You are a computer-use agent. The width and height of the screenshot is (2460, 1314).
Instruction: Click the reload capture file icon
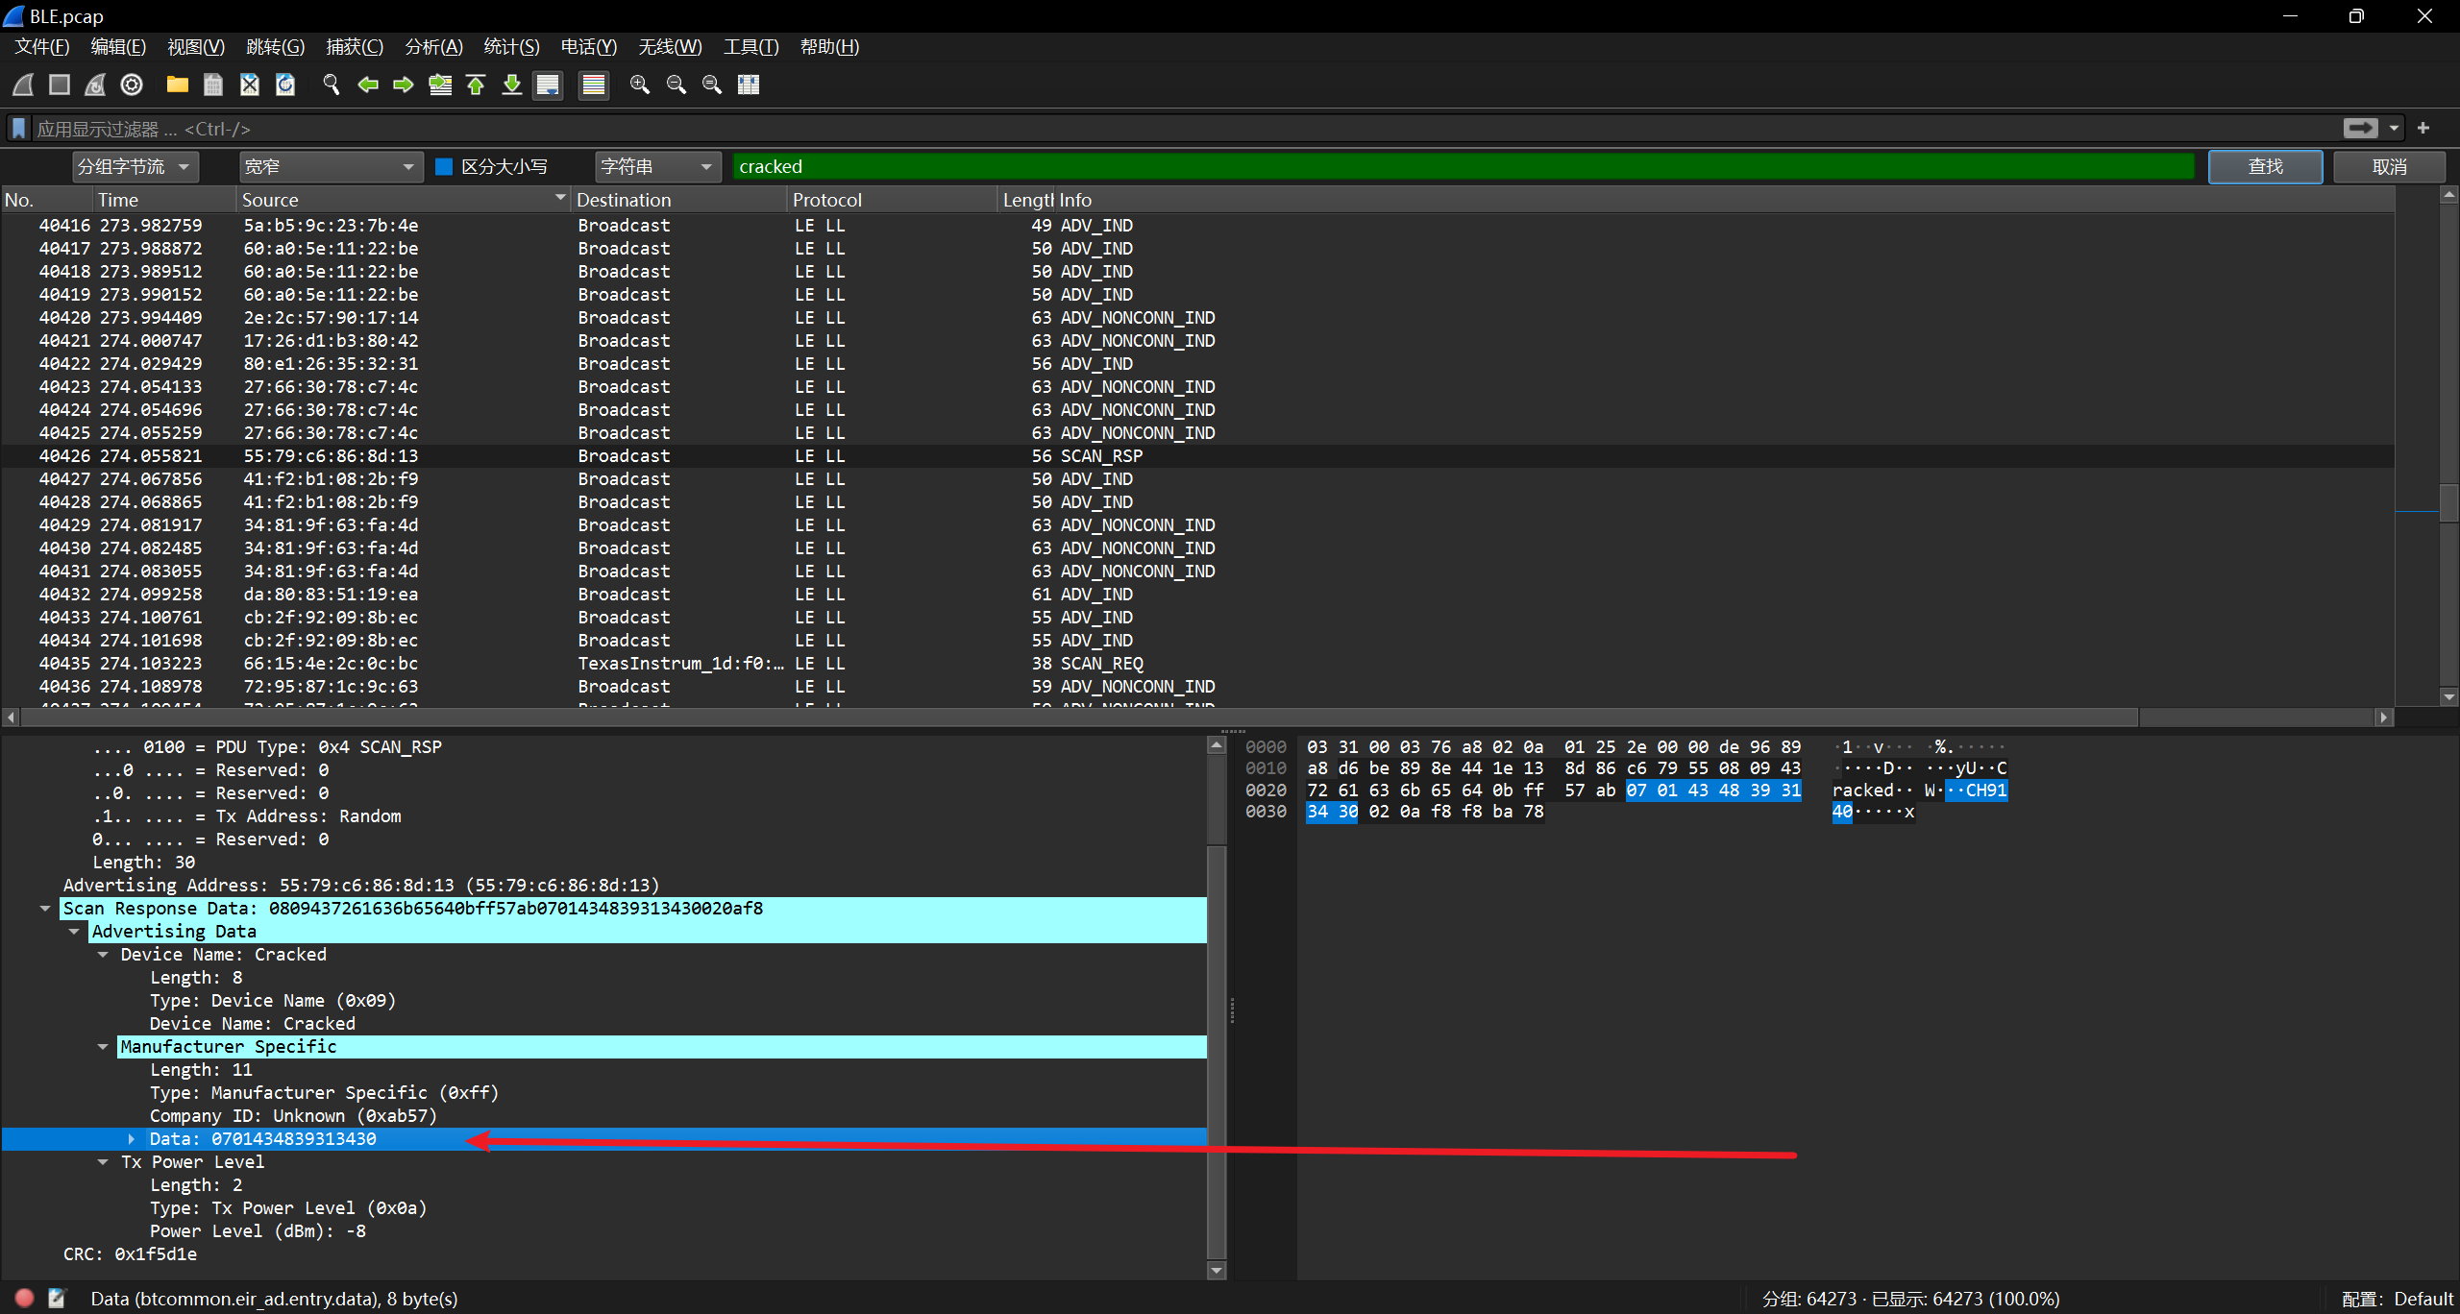(x=285, y=85)
